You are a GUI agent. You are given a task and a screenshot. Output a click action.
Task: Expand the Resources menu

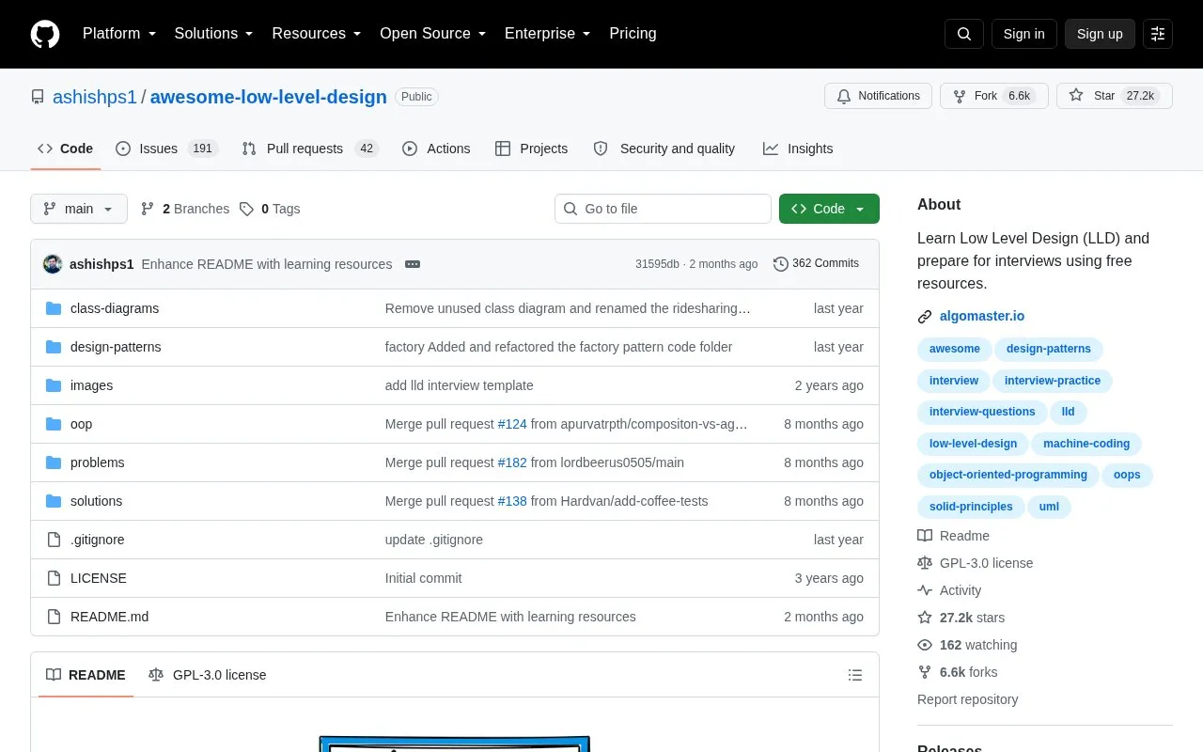(x=317, y=34)
